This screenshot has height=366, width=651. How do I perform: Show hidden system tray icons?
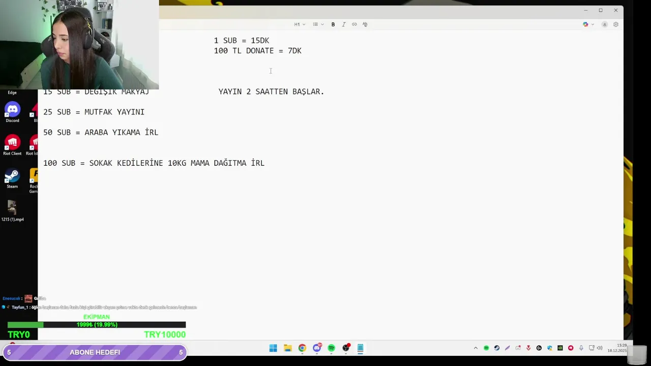[476, 348]
